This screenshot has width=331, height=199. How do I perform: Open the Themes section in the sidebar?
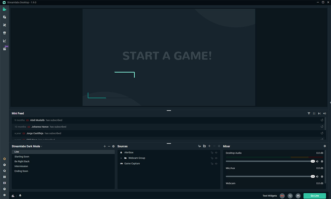point(5,17)
